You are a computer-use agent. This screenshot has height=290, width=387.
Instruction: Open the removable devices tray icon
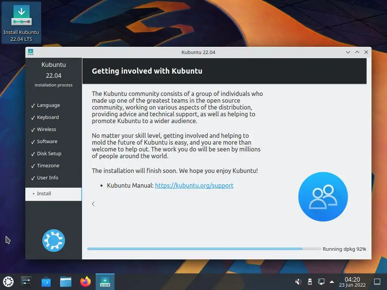[x=310, y=282]
